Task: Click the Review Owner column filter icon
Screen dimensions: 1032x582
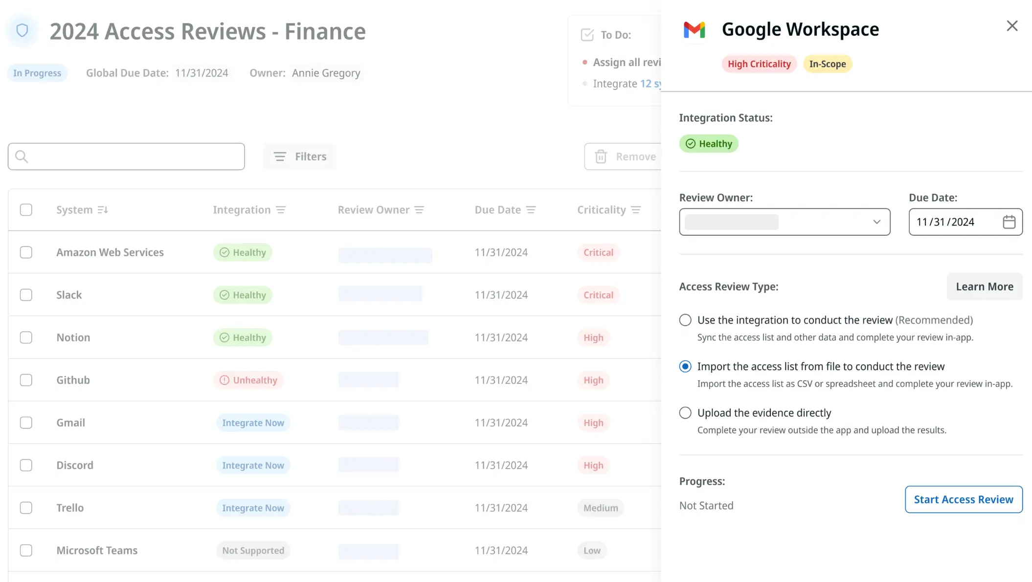Action: click(419, 210)
